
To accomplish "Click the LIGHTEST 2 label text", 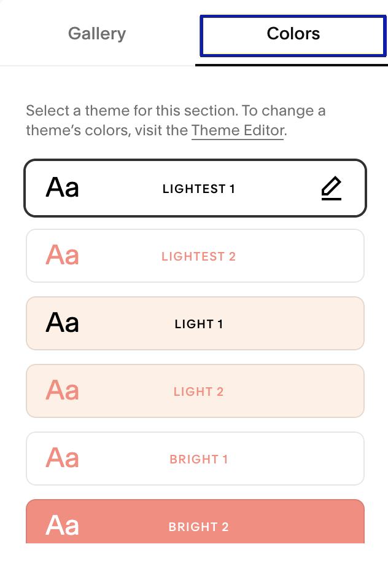I will pos(198,256).
